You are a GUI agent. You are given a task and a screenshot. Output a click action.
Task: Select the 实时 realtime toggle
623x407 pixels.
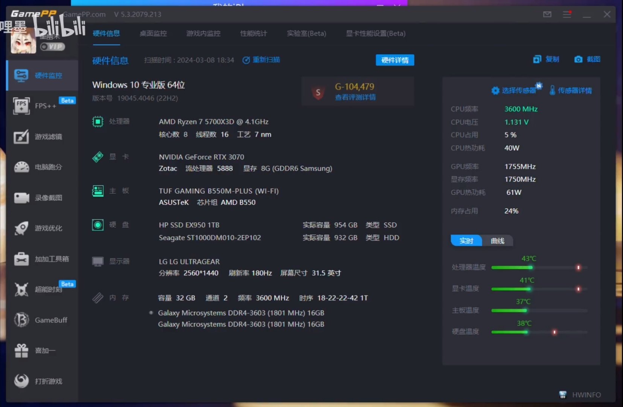[466, 240]
